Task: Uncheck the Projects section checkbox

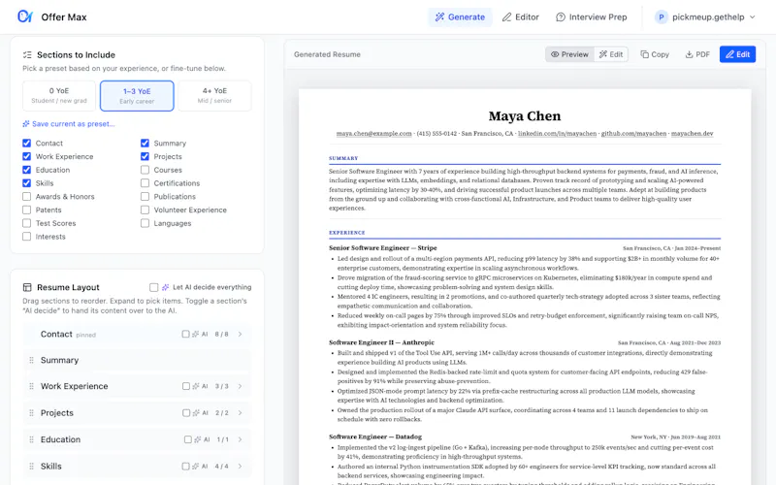Action: [x=145, y=156]
